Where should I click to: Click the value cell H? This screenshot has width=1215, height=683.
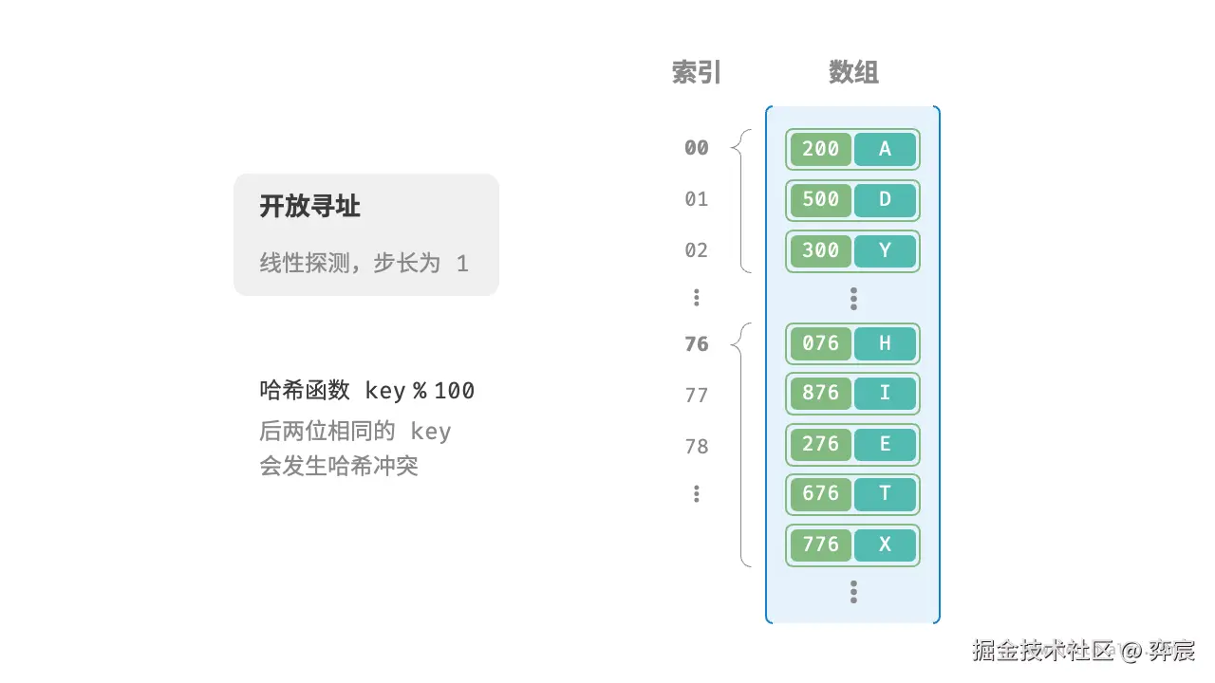coord(885,343)
